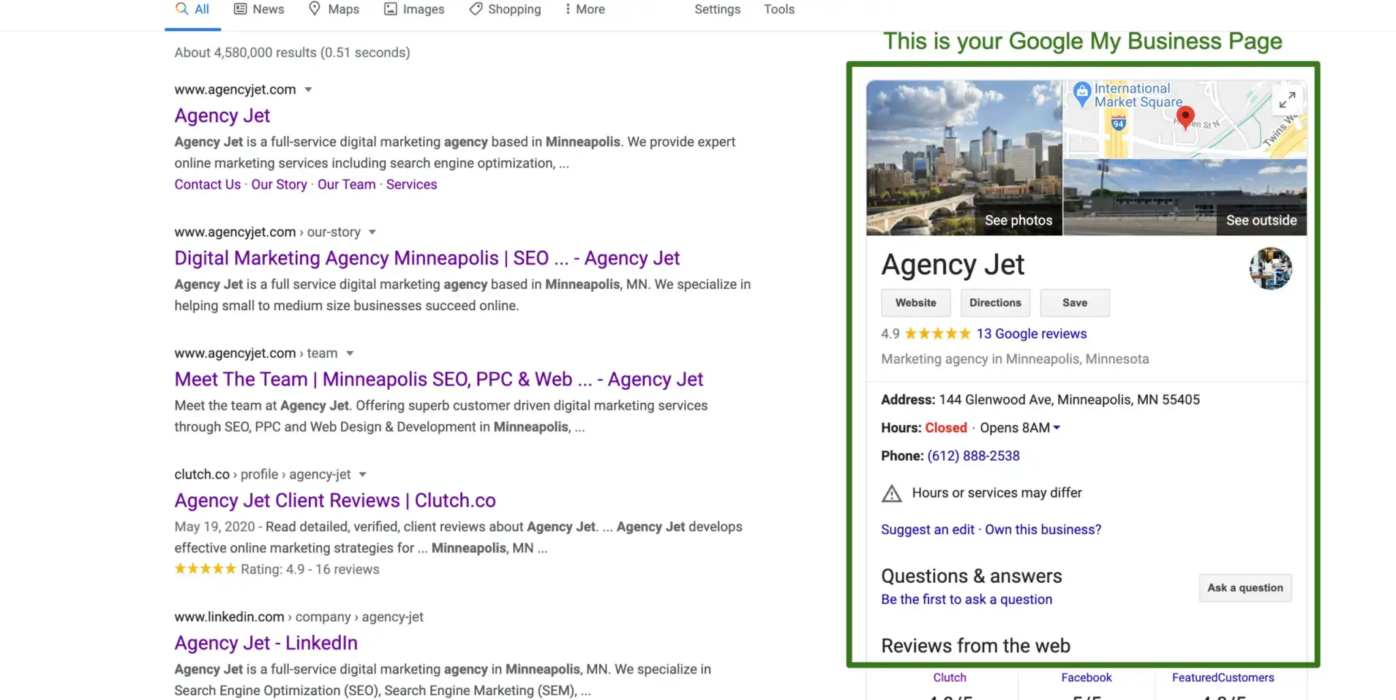
Task: Expand the map with the fullscreen arrows icon
Action: coord(1287,100)
